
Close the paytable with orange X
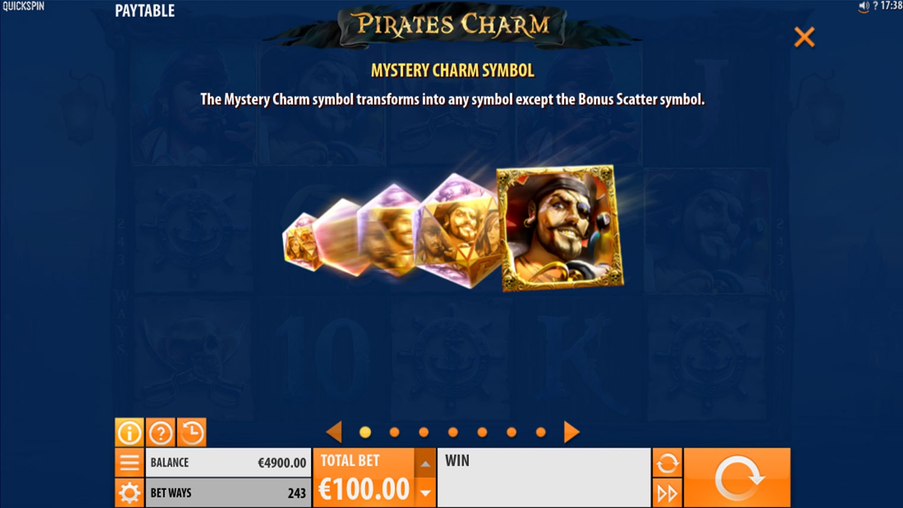point(804,37)
